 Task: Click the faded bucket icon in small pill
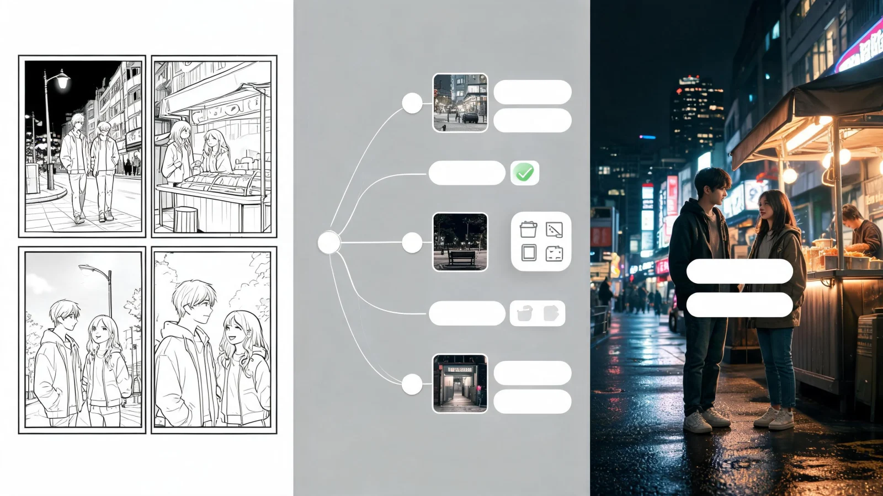click(524, 313)
